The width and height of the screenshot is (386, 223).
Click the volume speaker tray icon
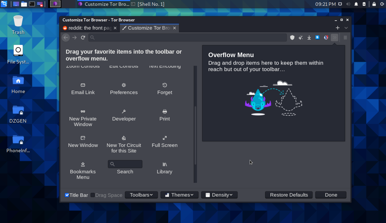(x=348, y=4)
